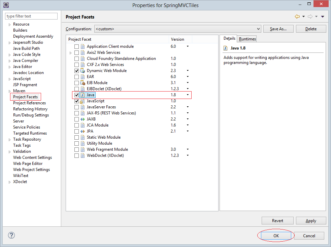Check the Utility Module checkbox
The width and height of the screenshot is (331, 247).
coord(77,144)
